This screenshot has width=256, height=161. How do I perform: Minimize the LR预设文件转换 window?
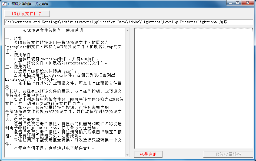coord(231,3)
